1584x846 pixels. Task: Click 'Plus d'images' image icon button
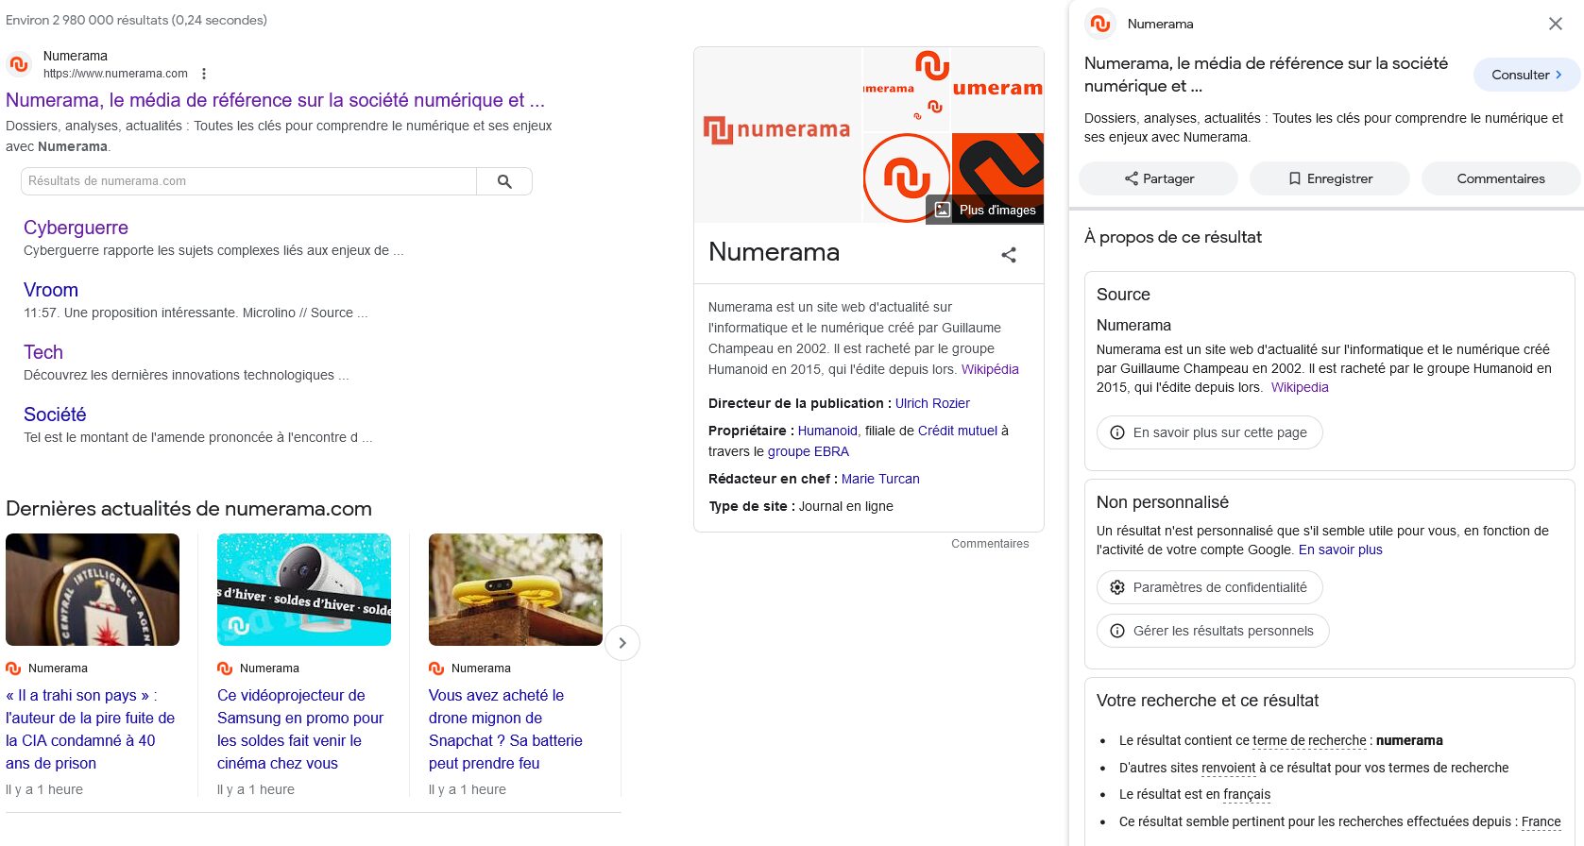coord(985,210)
